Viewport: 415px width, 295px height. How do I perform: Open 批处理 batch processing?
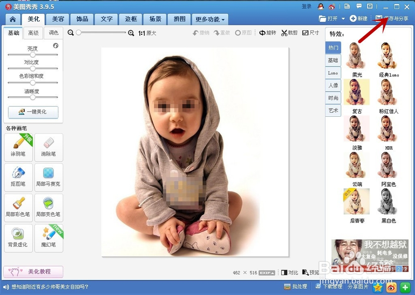tap(295, 287)
